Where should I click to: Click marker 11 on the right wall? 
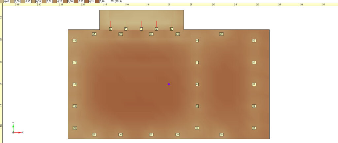tap(254, 84)
